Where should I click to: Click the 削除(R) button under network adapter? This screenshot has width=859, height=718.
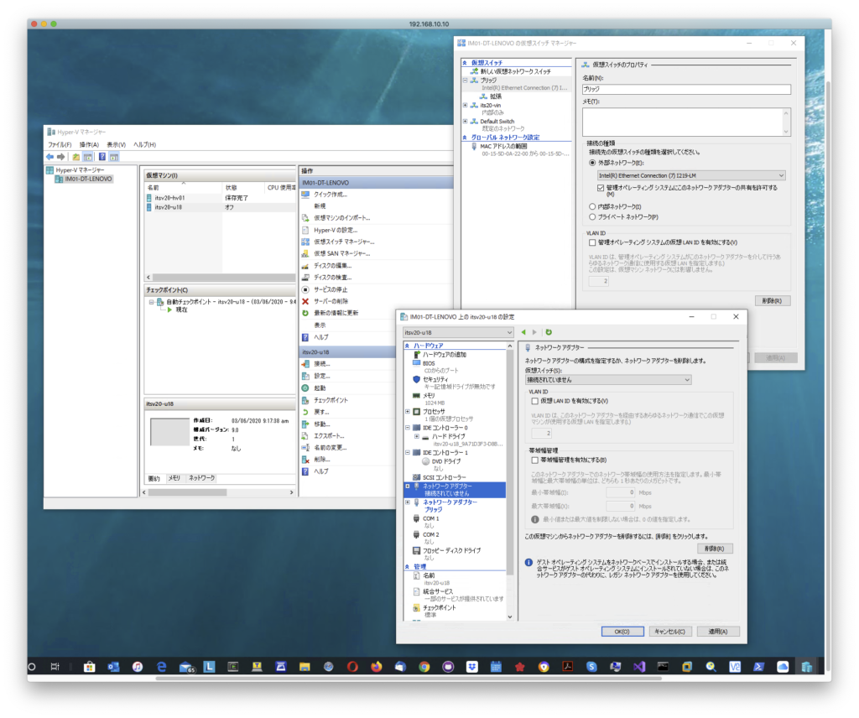(x=714, y=548)
